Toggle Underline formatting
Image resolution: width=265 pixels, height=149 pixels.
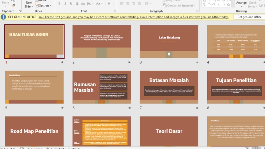pyautogui.click(x=71, y=4)
